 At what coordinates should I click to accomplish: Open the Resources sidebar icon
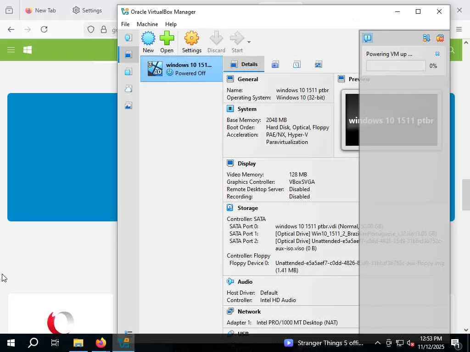[x=129, y=105]
